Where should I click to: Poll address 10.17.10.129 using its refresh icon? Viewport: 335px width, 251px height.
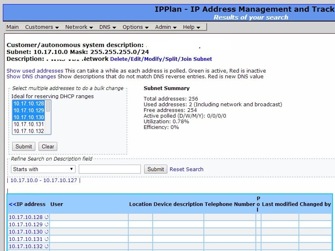[x=46, y=225]
